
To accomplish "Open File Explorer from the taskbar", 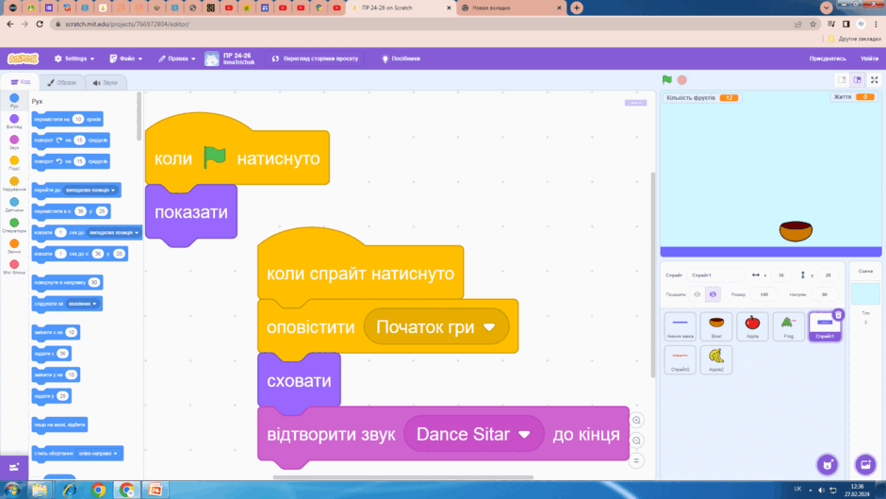I will (40, 490).
